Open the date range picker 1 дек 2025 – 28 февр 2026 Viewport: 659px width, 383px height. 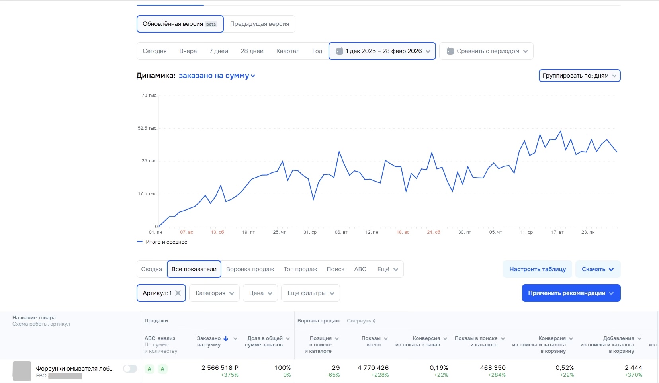pos(382,51)
